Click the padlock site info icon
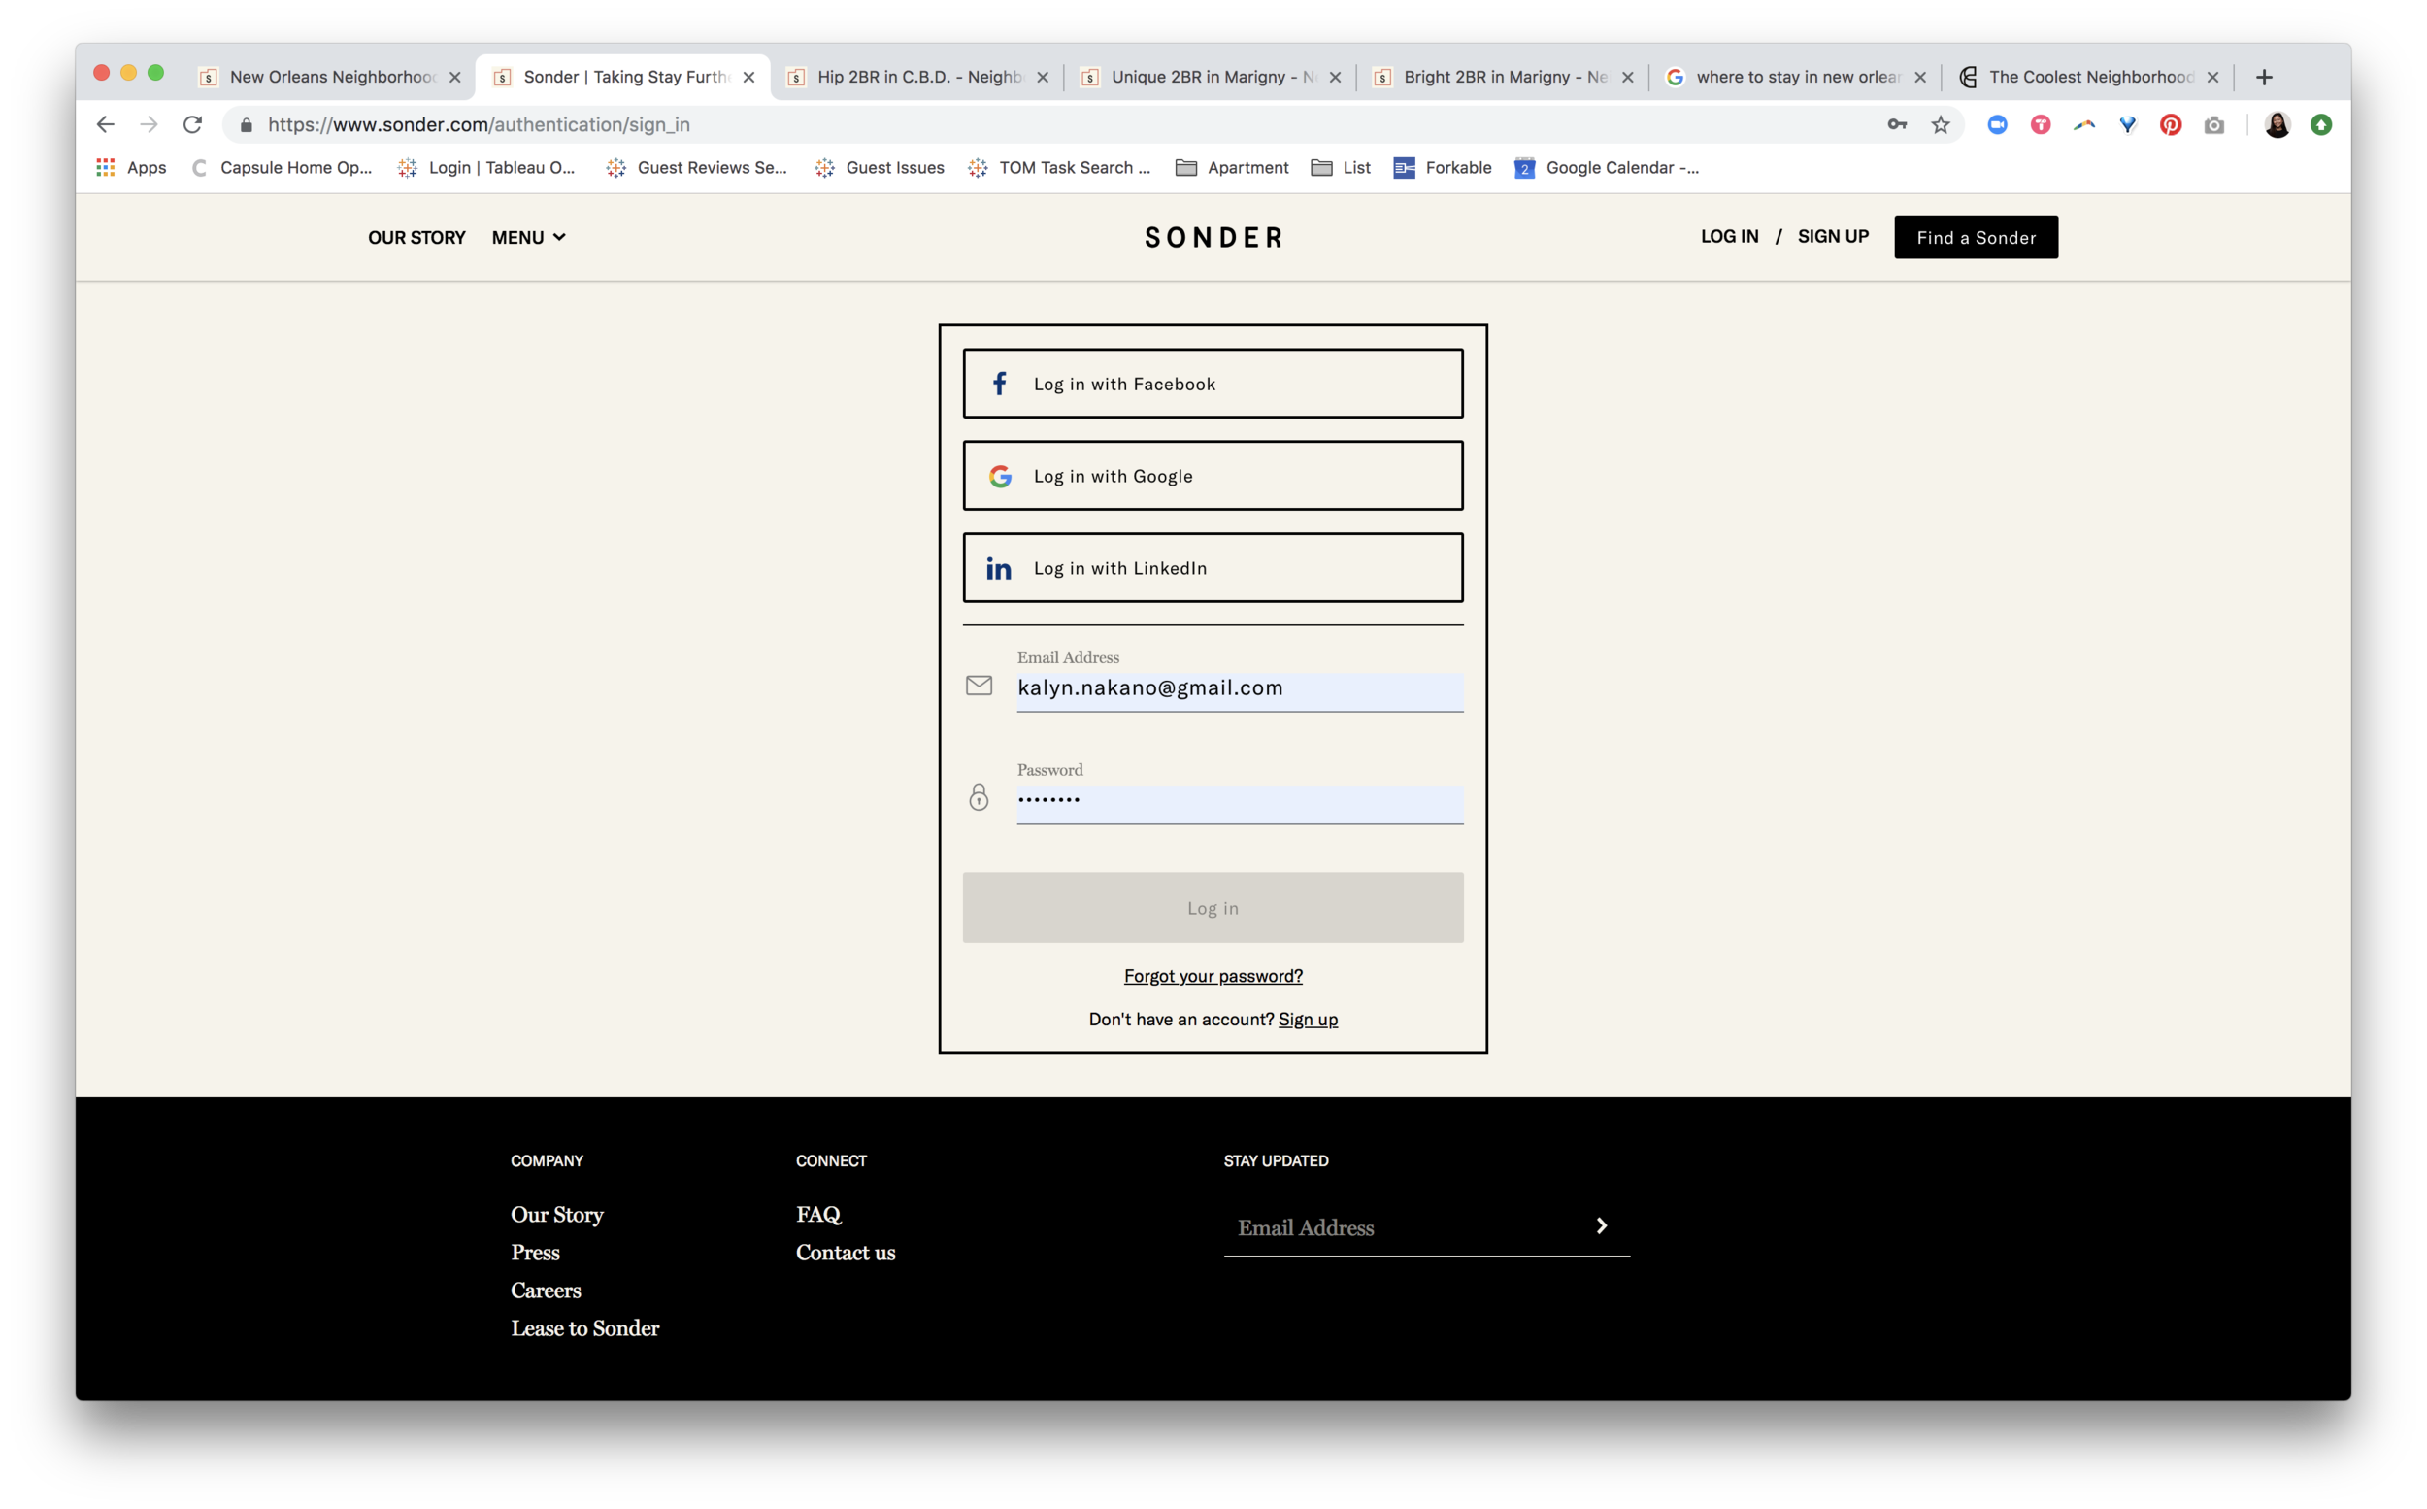 pyautogui.click(x=247, y=124)
